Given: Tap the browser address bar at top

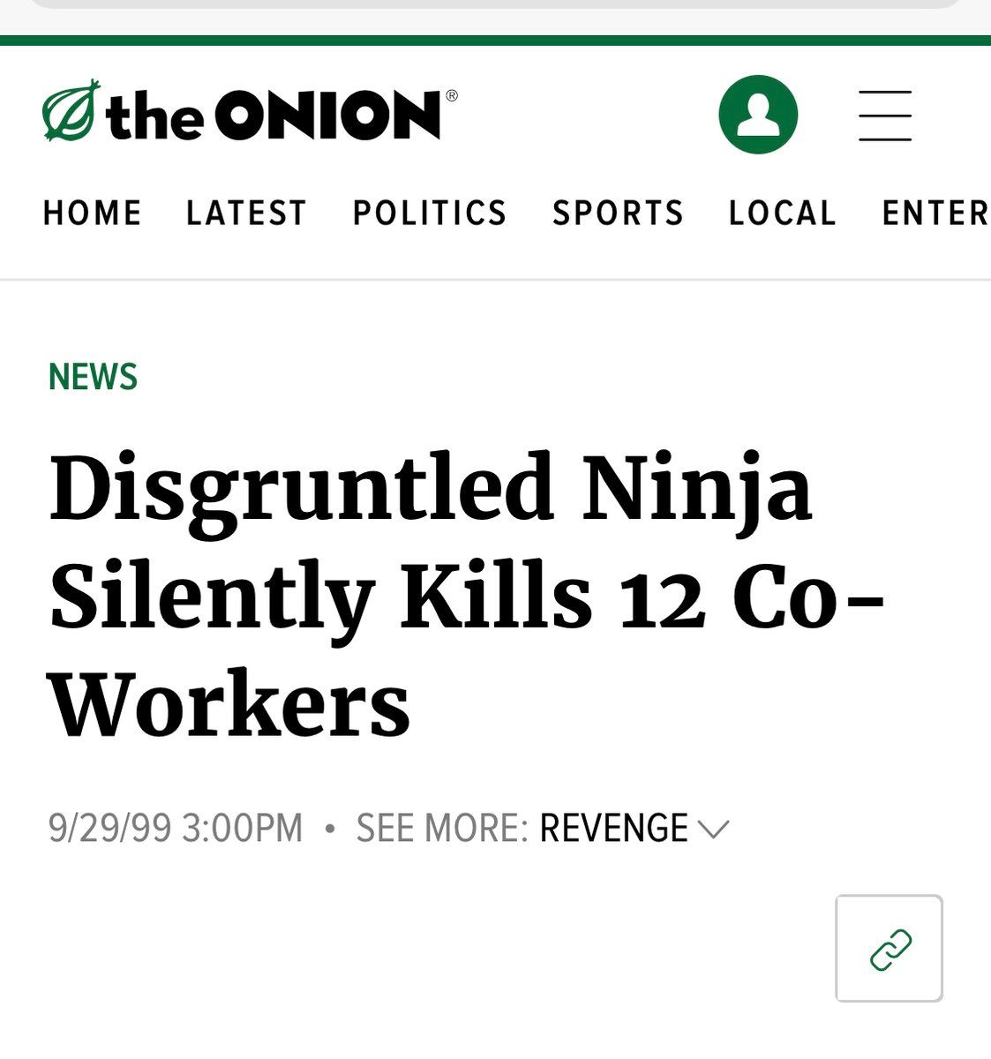Looking at the screenshot, I should [x=494, y=4].
